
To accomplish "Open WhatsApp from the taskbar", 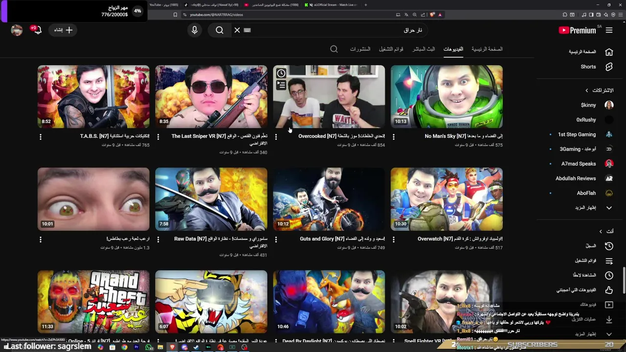I will coord(149,347).
